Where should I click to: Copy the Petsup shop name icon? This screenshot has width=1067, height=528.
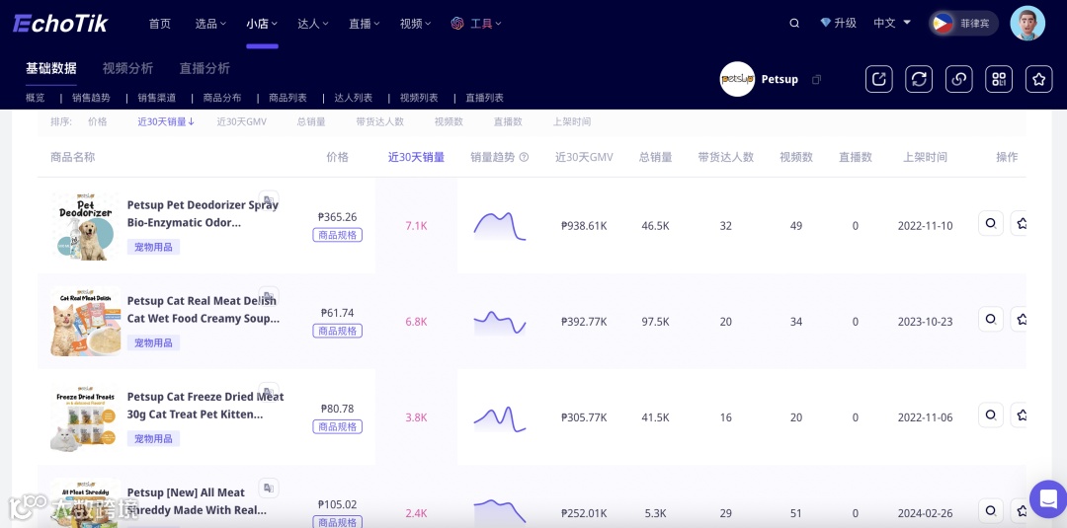[x=817, y=80]
